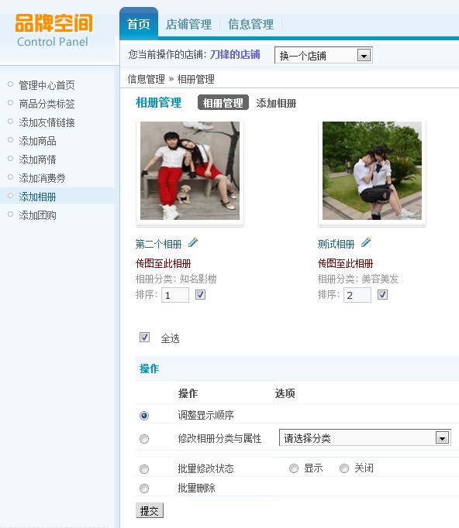Uncheck the checkbox beside sort order 2
The width and height of the screenshot is (459, 528).
(382, 295)
